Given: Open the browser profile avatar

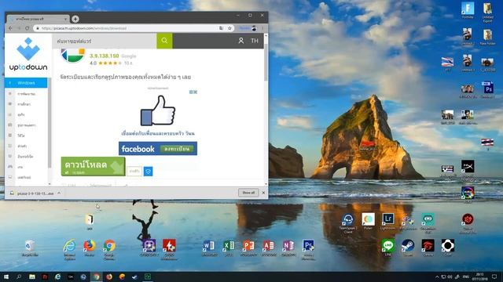Looking at the screenshot, I should [254, 28].
